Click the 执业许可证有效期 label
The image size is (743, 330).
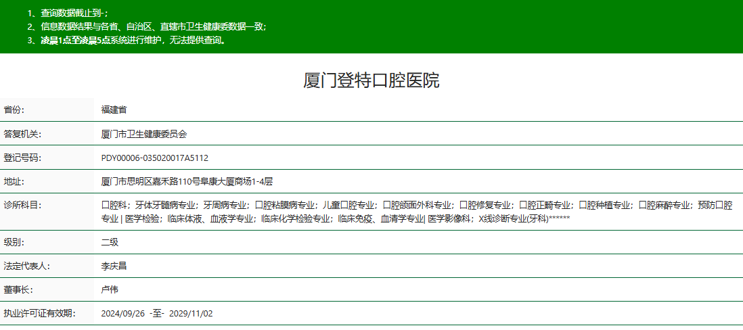(x=40, y=313)
